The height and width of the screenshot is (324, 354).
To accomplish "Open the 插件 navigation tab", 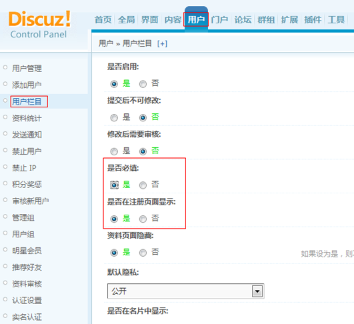I will click(313, 19).
